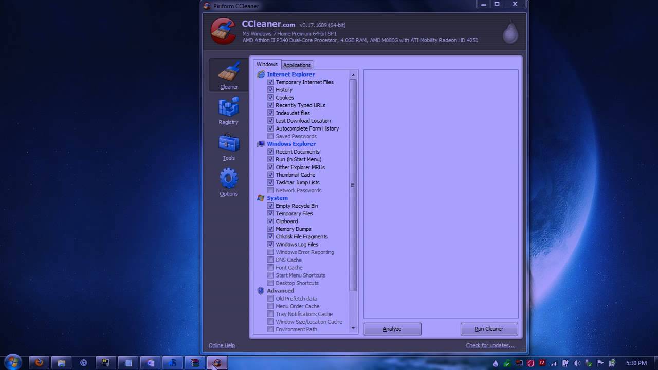Click the Adobe tray icon
This screenshot has height=370, width=658.
click(542, 363)
